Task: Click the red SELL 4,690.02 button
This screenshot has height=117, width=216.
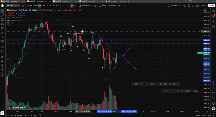Action: 11,14
